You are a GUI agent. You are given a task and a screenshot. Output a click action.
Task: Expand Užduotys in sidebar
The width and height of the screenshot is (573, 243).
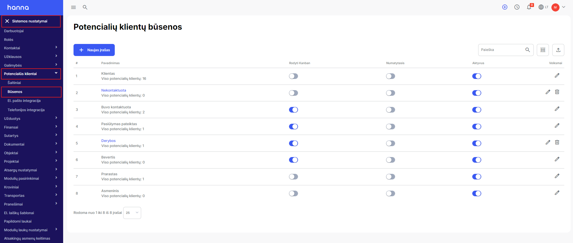point(56,118)
